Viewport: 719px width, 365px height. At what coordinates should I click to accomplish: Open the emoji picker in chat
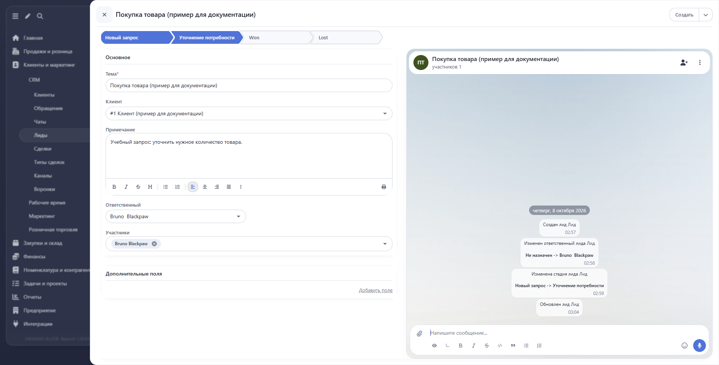(685, 346)
